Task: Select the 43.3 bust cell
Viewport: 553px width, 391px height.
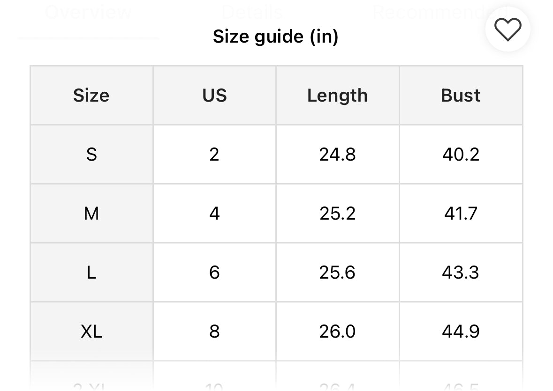Action: 461,273
